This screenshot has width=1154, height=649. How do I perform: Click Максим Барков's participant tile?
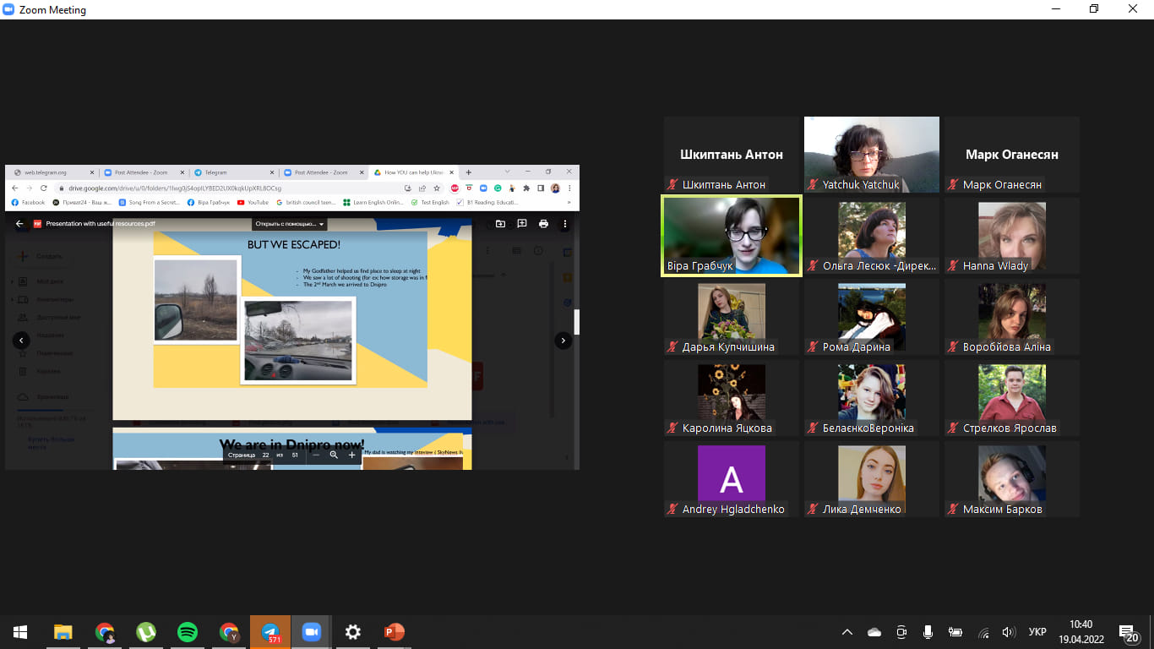point(1012,479)
